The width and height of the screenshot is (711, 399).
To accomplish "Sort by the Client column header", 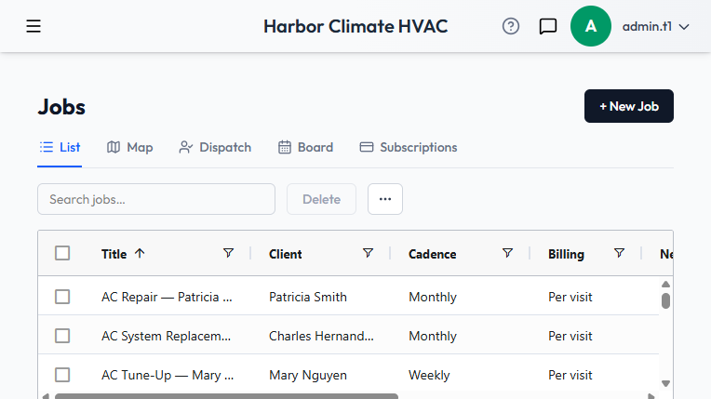I will tap(285, 254).
